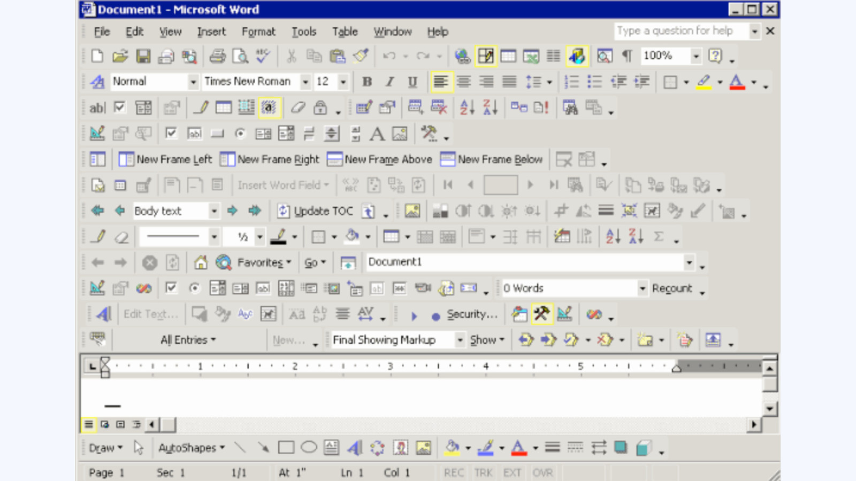The height and width of the screenshot is (481, 856).
Task: Click the Draw Table pencil icon
Action: pyautogui.click(x=98, y=237)
